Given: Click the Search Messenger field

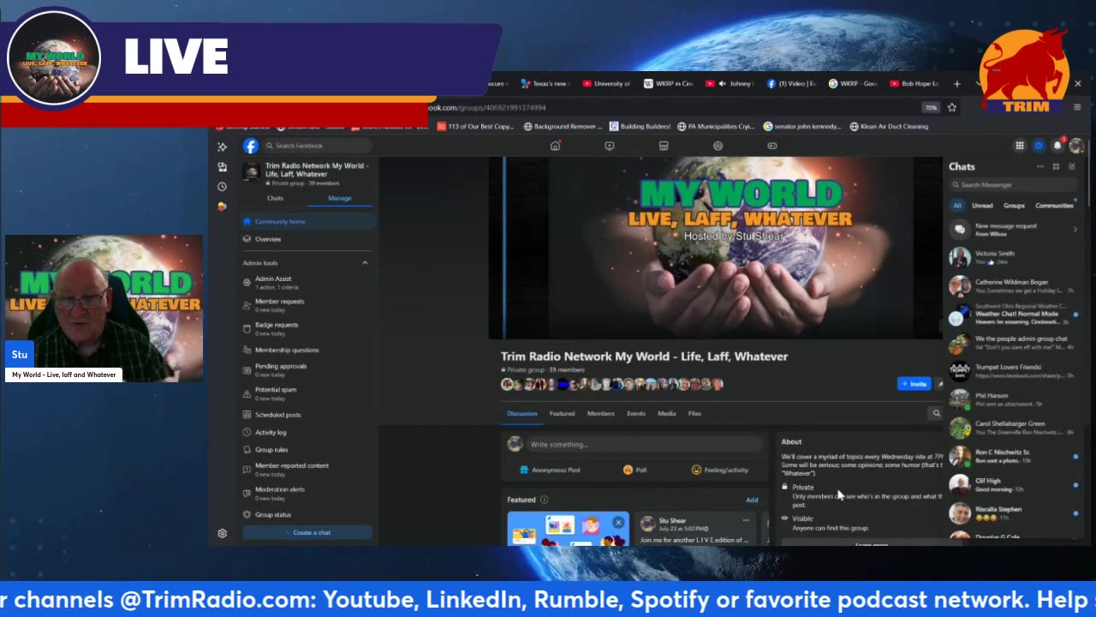Looking at the screenshot, I should coord(1016,185).
